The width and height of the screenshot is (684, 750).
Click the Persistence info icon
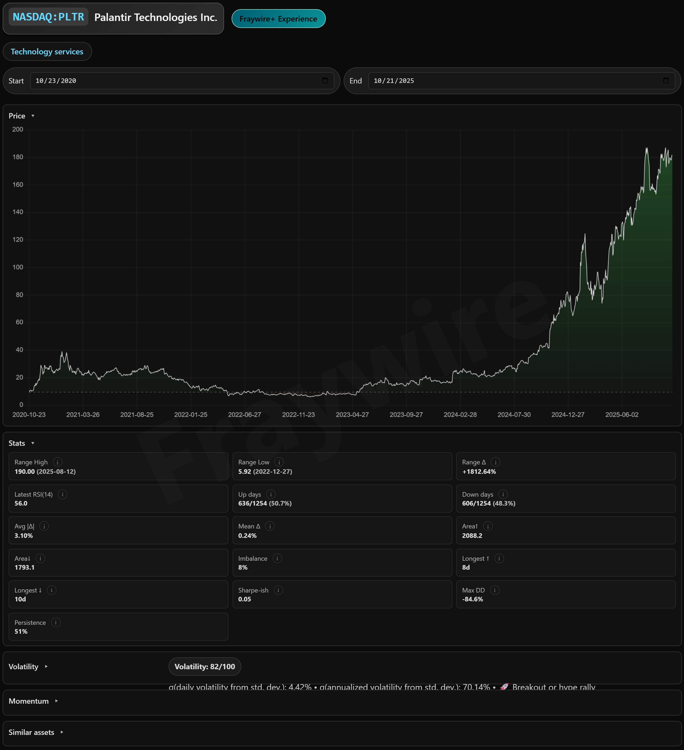tap(56, 623)
